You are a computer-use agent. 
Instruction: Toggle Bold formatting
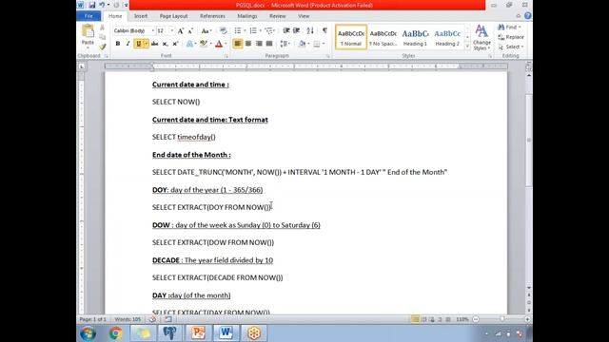tap(118, 44)
